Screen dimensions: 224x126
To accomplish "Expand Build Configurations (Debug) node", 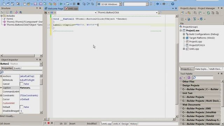I will click(x=184, y=34).
